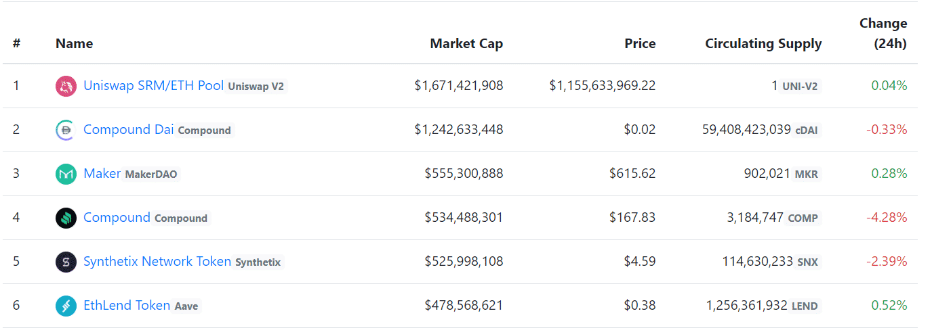Sort by Change (24h) column header
The height and width of the screenshot is (328, 932).
click(x=883, y=34)
